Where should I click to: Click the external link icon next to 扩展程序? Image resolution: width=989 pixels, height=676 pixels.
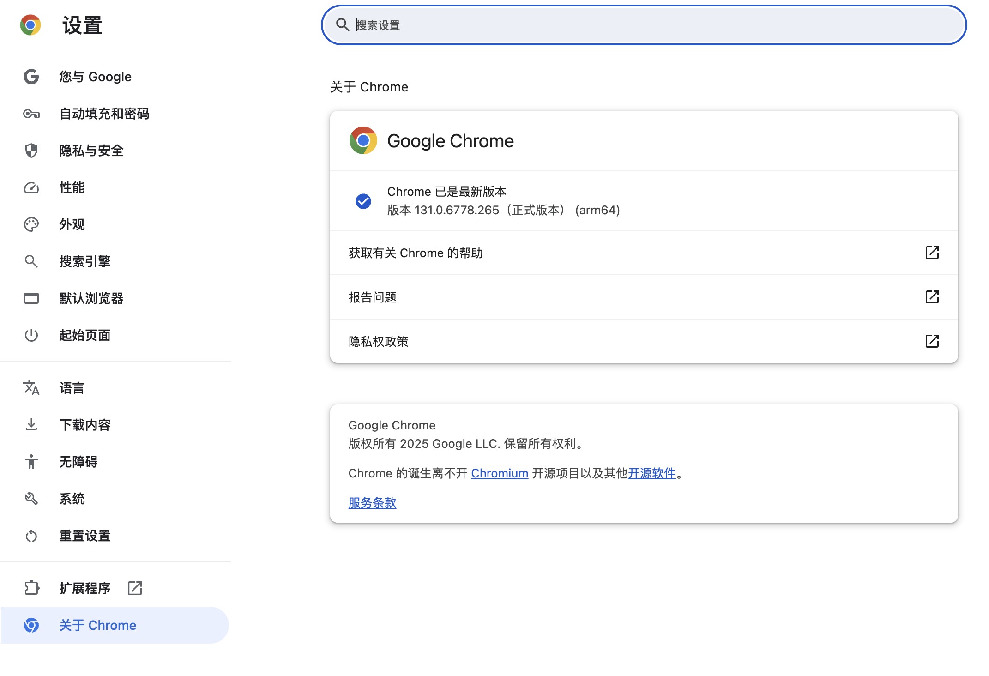[x=135, y=588]
